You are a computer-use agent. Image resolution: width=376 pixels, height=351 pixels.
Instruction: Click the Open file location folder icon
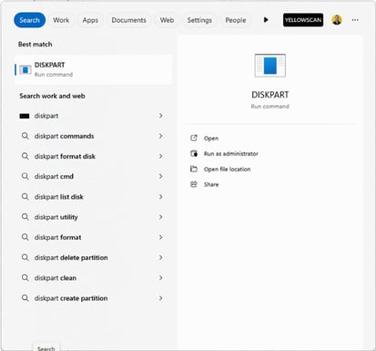(194, 169)
